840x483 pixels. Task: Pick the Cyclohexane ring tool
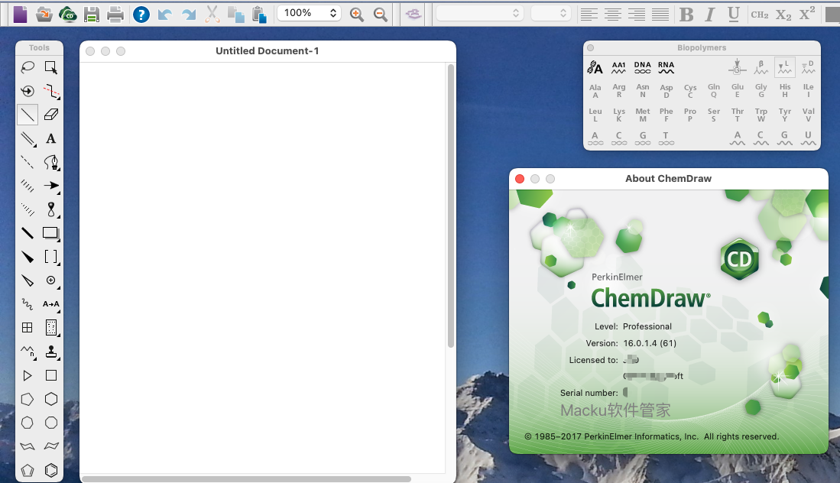click(51, 399)
